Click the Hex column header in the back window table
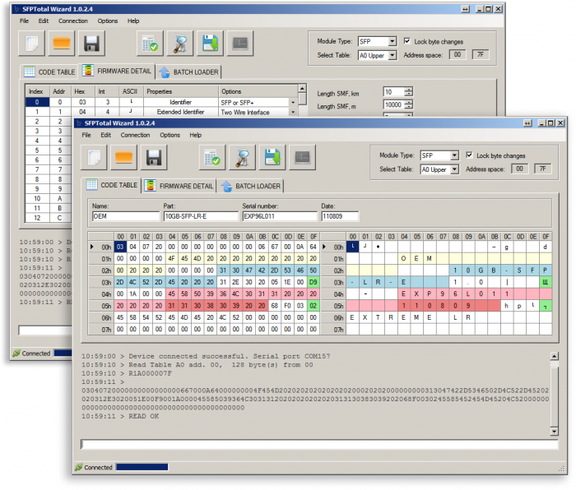This screenshot has width=576, height=490. coord(82,91)
